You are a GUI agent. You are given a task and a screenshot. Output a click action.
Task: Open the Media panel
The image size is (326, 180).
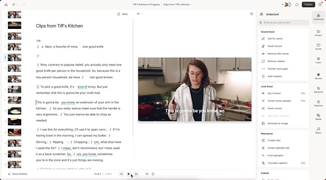(x=318, y=117)
